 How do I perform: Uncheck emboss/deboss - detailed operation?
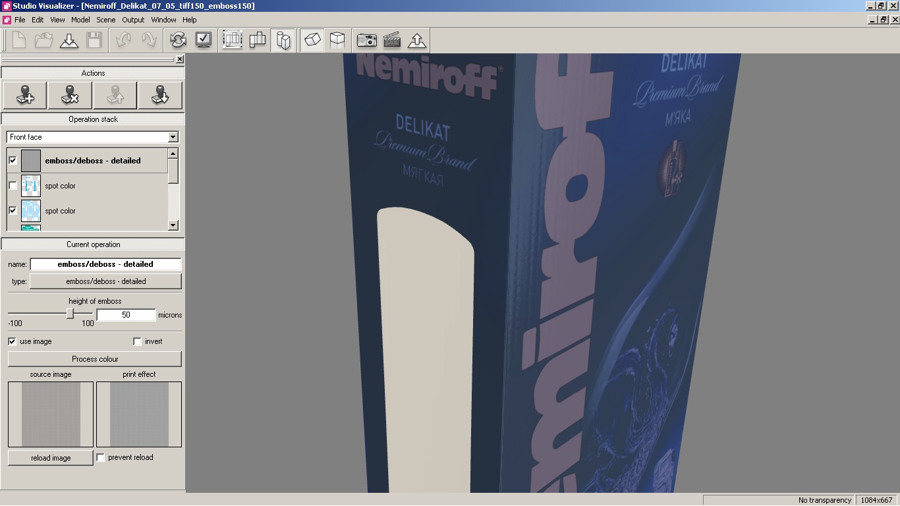pos(13,160)
